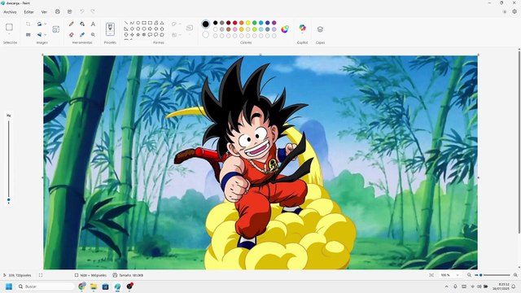
Task: Open the Editar menu
Action: 28,12
